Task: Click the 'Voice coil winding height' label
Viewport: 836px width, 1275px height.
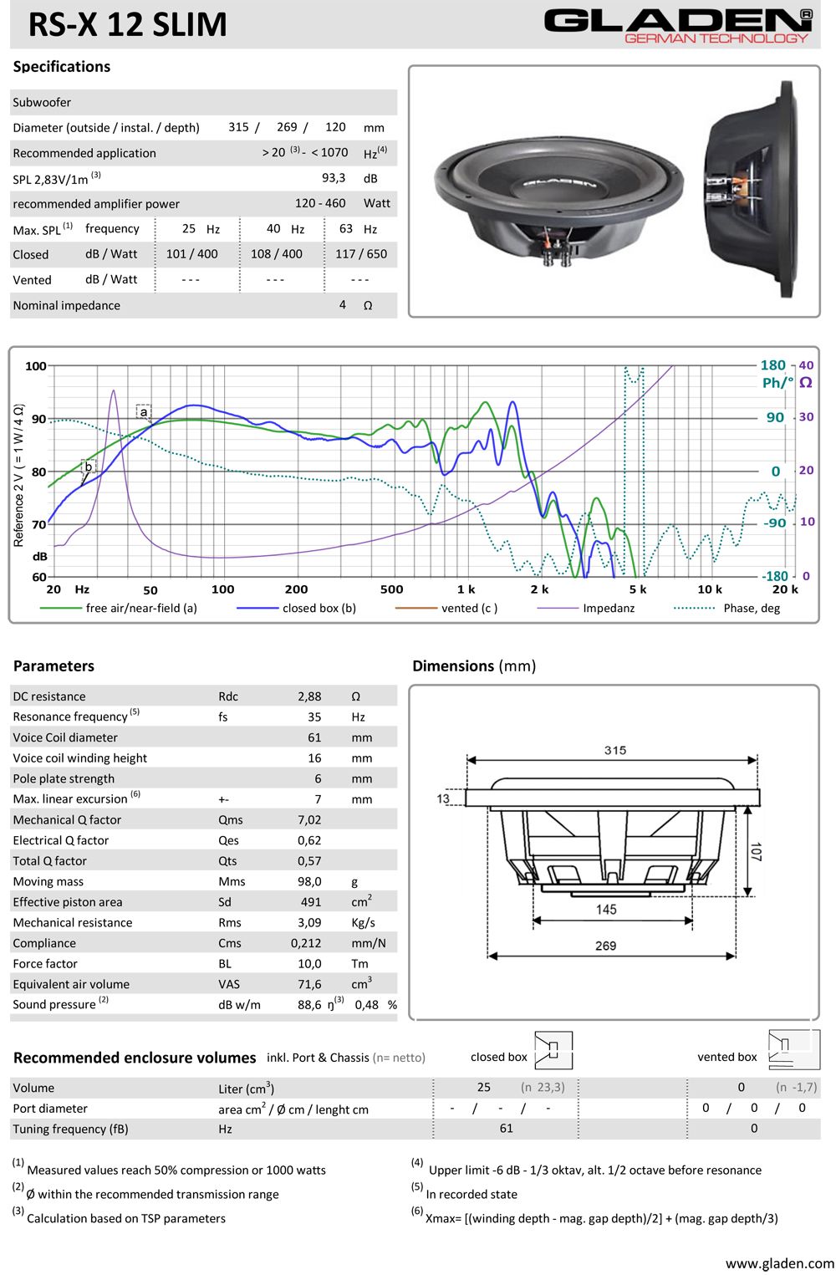Action: (x=80, y=758)
